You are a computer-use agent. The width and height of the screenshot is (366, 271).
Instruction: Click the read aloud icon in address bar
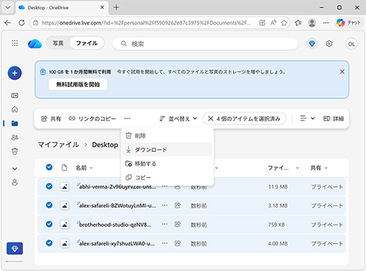click(273, 23)
